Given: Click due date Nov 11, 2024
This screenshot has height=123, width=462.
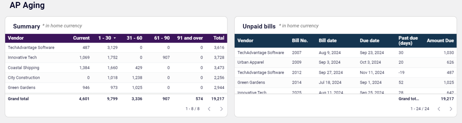Looking at the screenshot, I should [372, 72].
